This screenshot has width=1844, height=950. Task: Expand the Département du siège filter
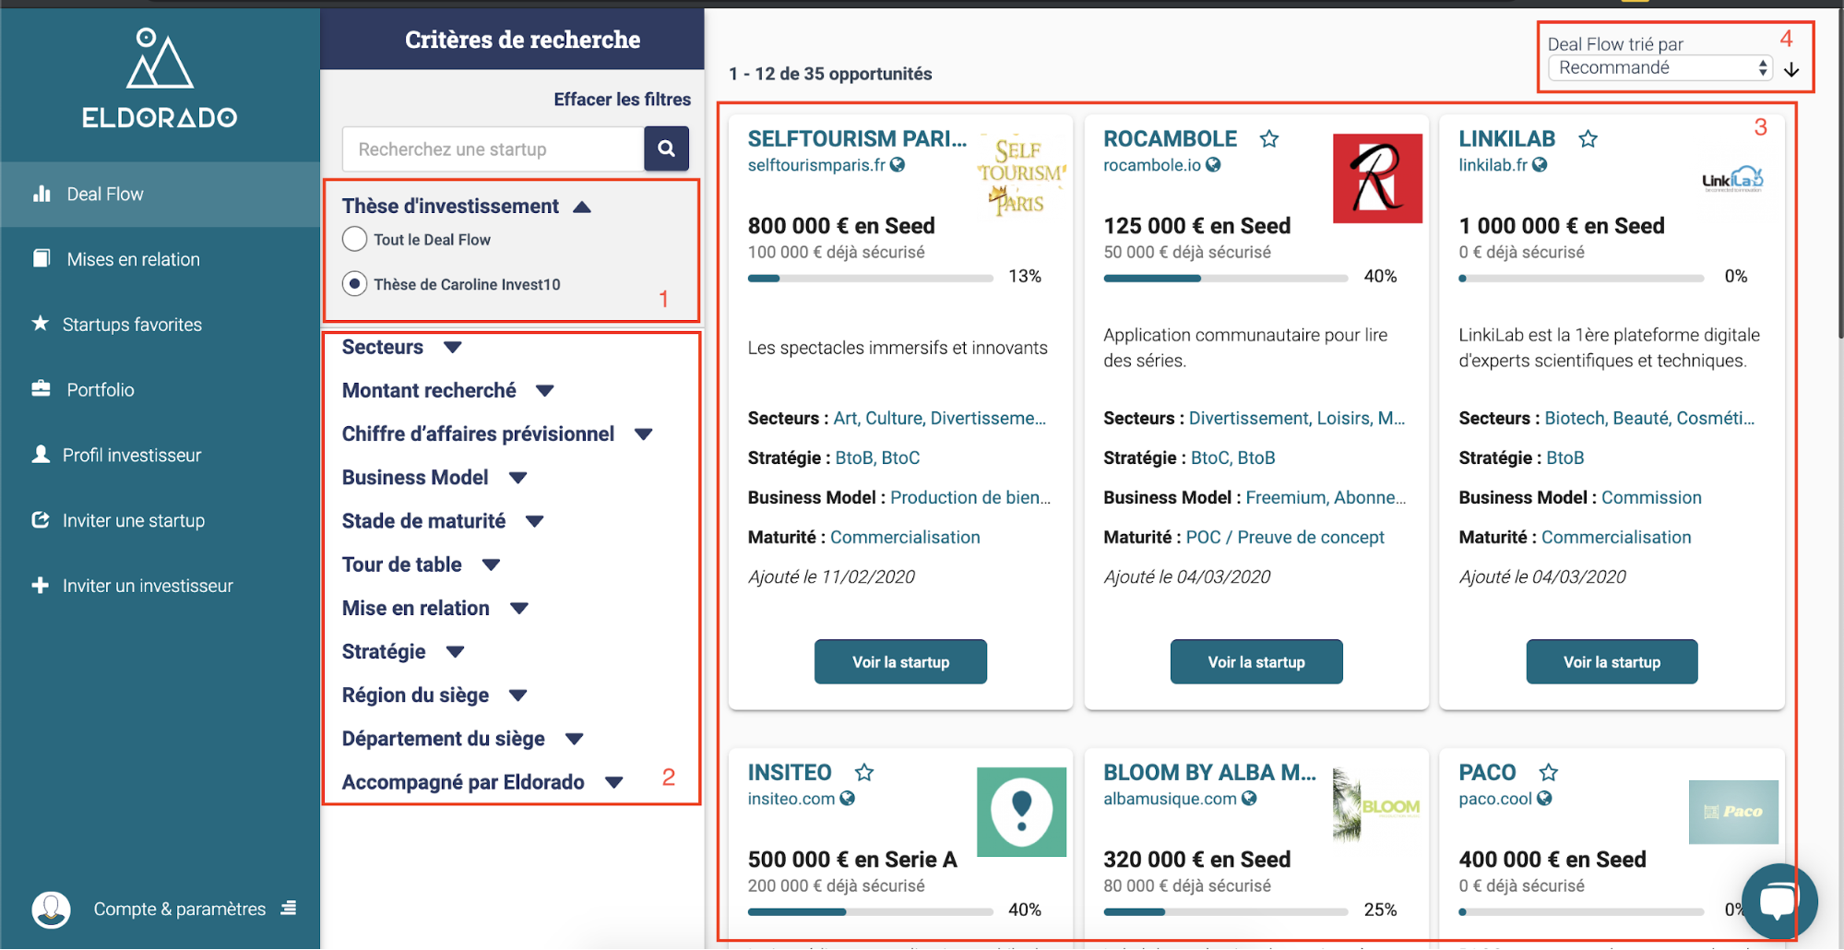tap(575, 739)
